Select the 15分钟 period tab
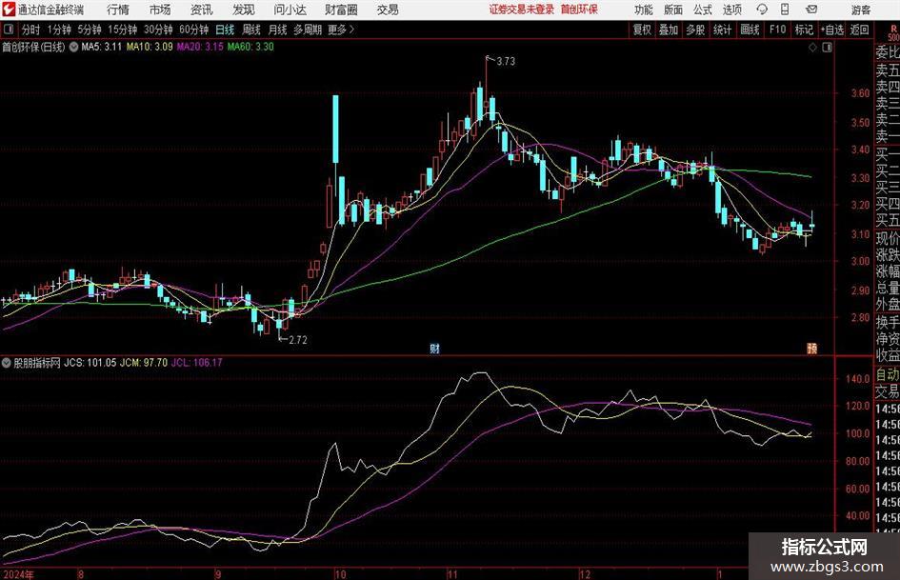This screenshot has height=580, width=900. click(x=122, y=30)
